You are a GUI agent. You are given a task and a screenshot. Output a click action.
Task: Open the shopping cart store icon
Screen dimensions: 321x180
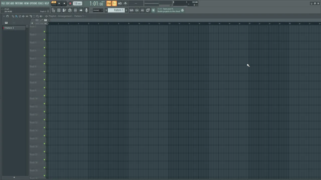click(x=153, y=10)
